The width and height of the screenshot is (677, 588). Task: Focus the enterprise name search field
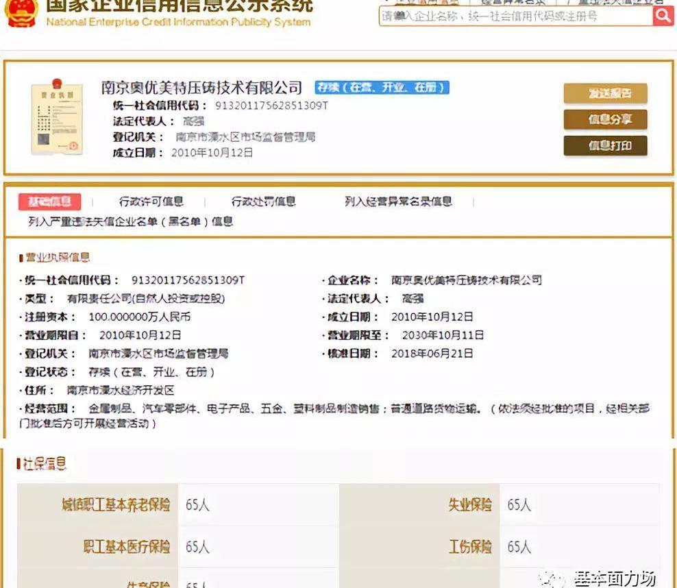[515, 16]
